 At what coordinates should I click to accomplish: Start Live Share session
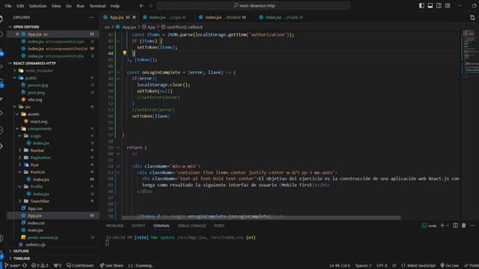[x=112, y=265]
